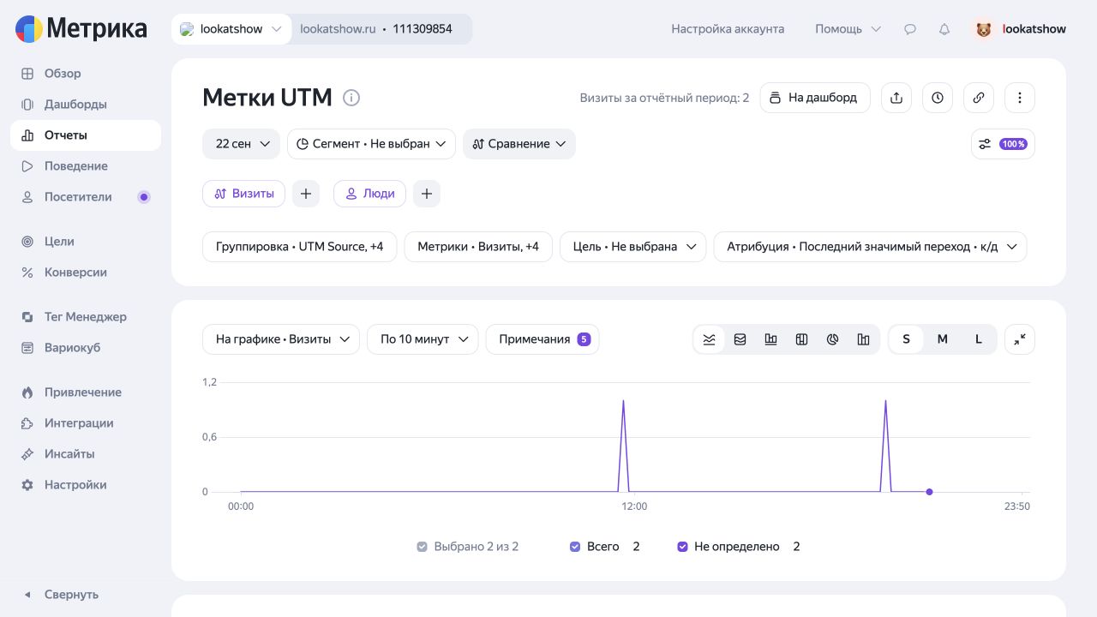1097x617 pixels.
Task: Click the Вариокуб icon
Action: (27, 348)
